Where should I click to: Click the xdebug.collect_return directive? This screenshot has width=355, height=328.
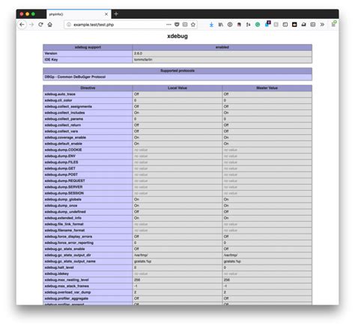[x=63, y=125]
